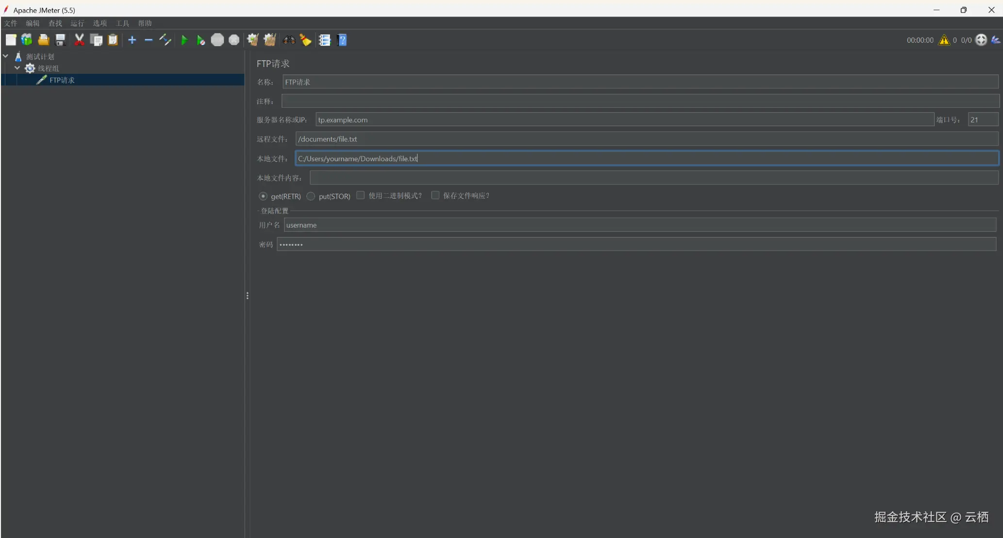This screenshot has height=538, width=1003.
Task: Collapse the 测试计划 tree node
Action: coord(6,56)
